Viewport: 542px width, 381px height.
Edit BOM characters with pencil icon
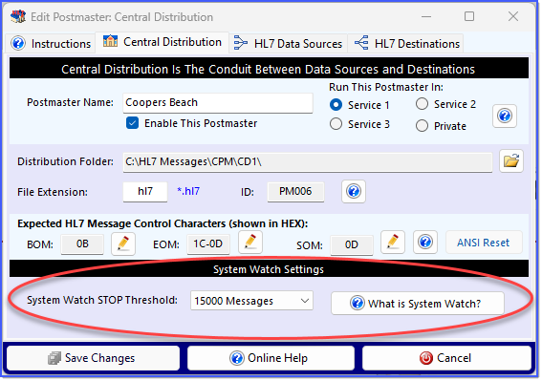point(123,243)
